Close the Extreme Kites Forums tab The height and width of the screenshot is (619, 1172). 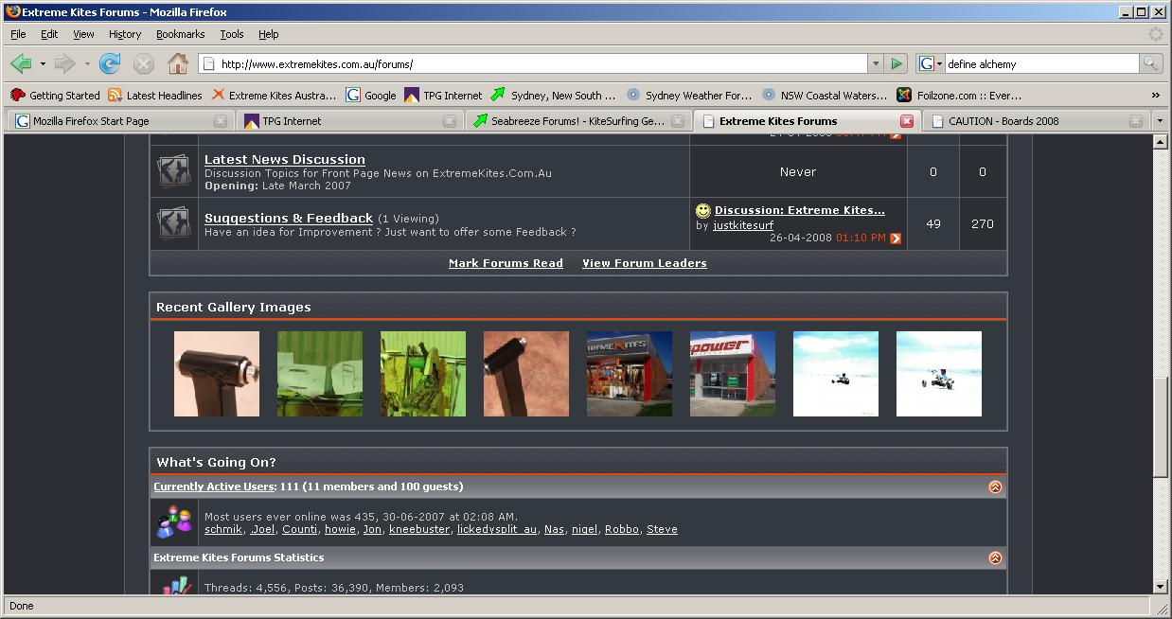click(x=906, y=121)
